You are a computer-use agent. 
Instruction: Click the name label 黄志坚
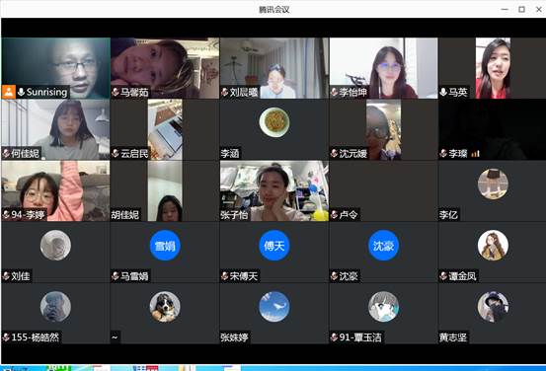(x=453, y=337)
